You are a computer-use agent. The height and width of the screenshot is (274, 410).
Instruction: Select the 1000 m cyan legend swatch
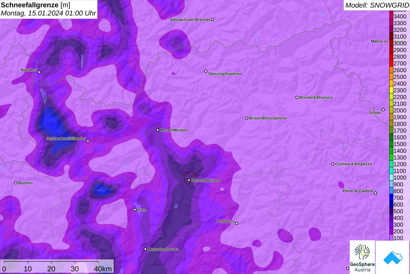(x=391, y=178)
